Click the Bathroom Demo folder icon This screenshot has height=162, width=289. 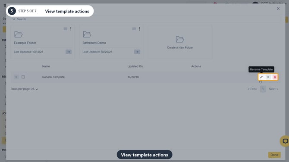click(x=87, y=34)
